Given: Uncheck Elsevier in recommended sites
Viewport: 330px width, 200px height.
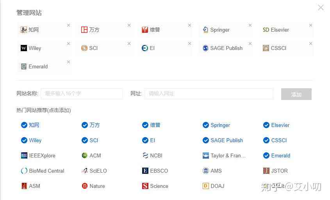Looking at the screenshot, I should 266,125.
